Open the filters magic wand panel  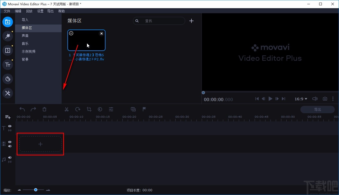[8, 36]
